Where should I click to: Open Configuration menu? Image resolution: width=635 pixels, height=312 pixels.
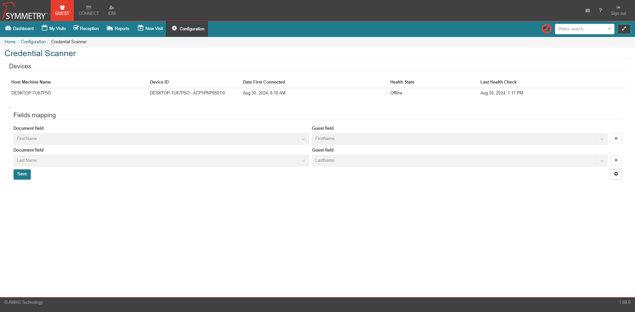pos(187,29)
